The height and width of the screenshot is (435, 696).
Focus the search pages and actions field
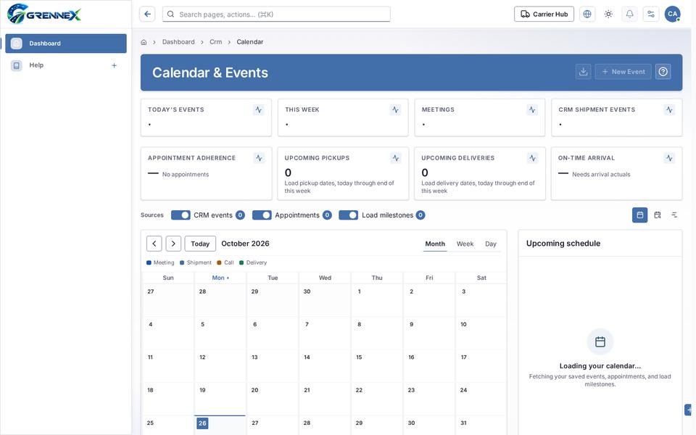[276, 14]
